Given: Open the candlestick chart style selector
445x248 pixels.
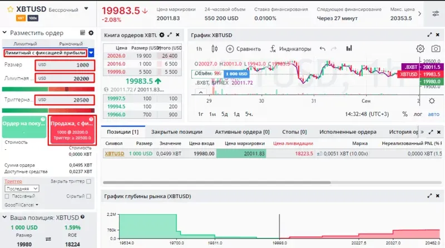Looking at the screenshot, I should coord(215,49).
